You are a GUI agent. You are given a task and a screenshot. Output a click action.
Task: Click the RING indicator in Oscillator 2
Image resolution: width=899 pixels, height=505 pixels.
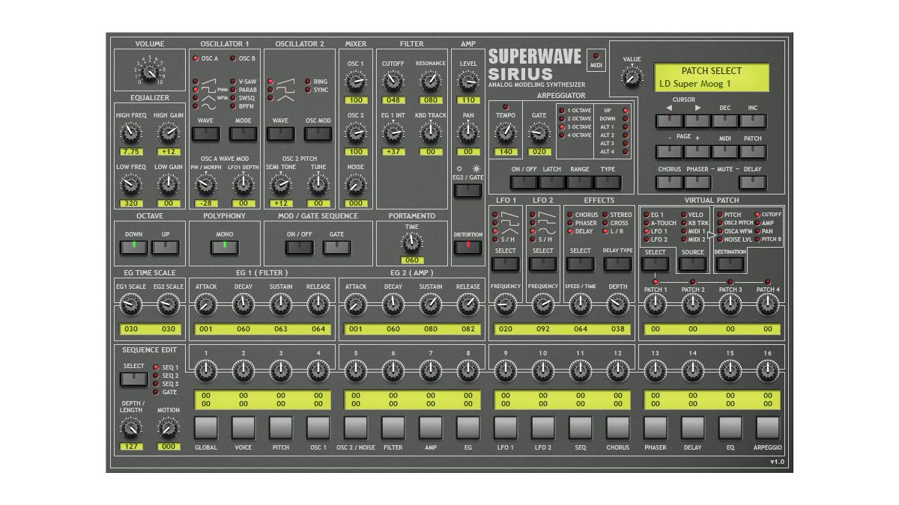(x=307, y=80)
